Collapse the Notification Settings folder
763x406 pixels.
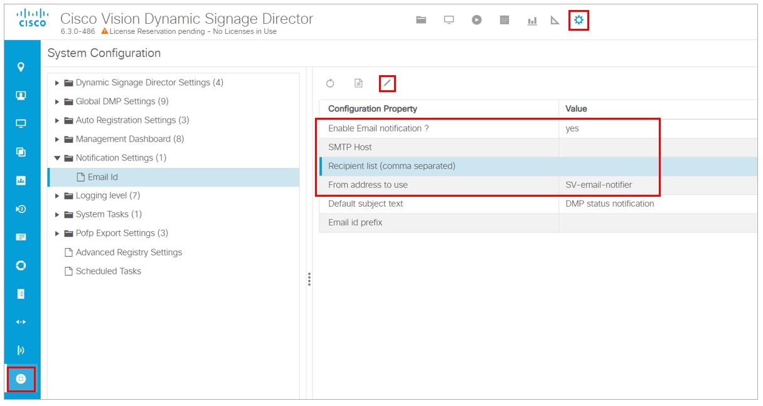57,158
